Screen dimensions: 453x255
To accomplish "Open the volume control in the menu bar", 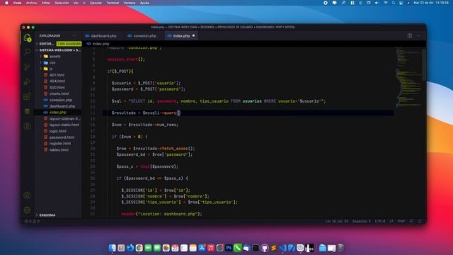I will tap(377, 3).
